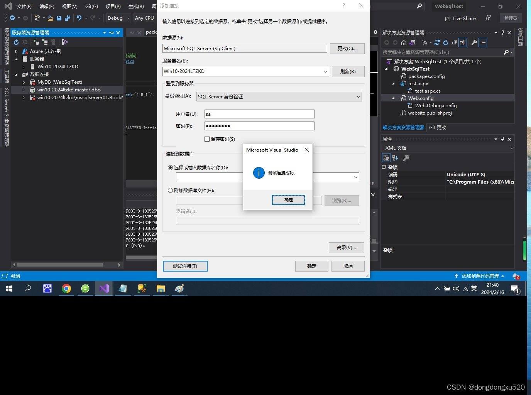Click the Save icon in main toolbar
The image size is (531, 395).
[59, 18]
